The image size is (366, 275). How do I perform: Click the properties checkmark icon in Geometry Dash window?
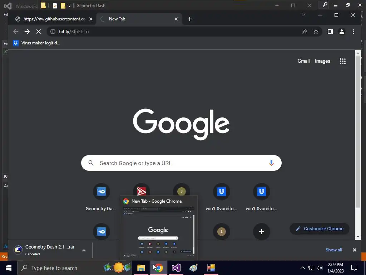55,6
